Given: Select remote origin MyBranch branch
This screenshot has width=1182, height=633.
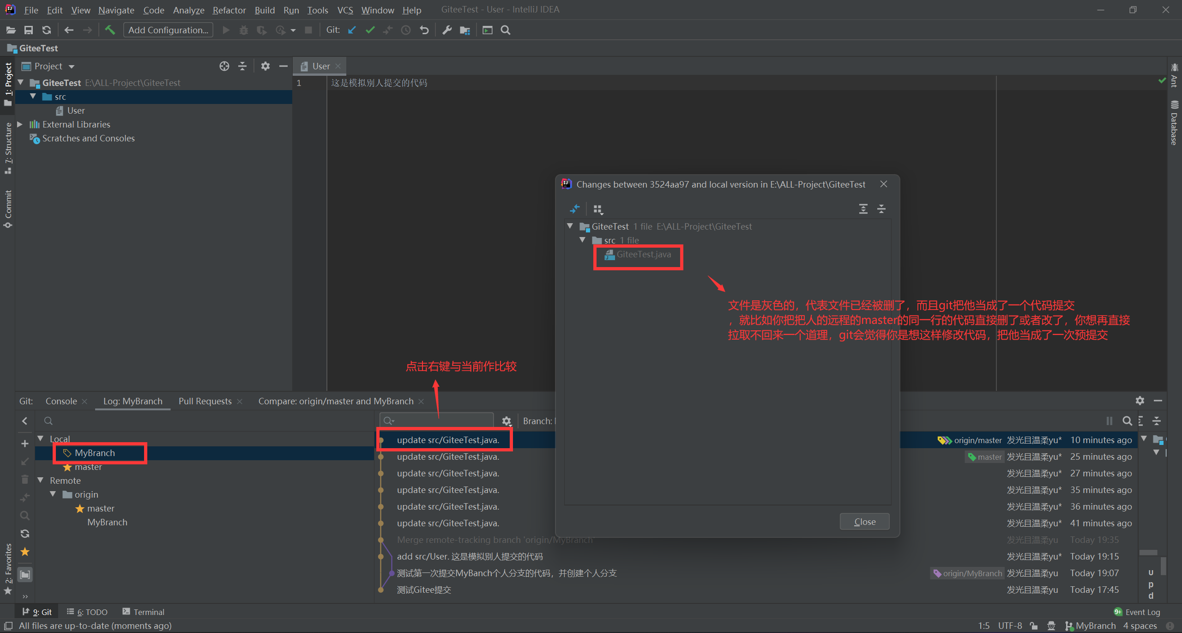Looking at the screenshot, I should click(x=107, y=522).
